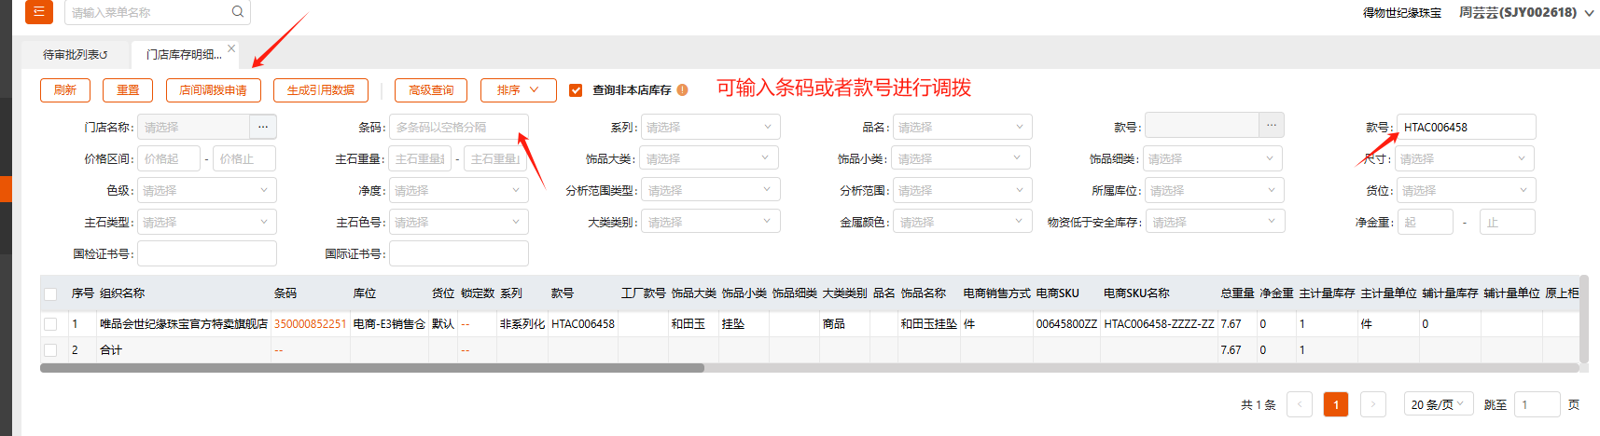Expand the 排序 dropdown
The height and width of the screenshot is (436, 1600).
pyautogui.click(x=518, y=90)
